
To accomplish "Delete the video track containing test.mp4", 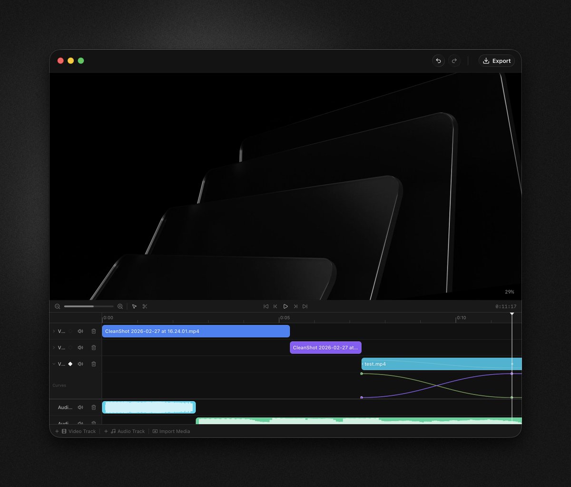I will (94, 364).
